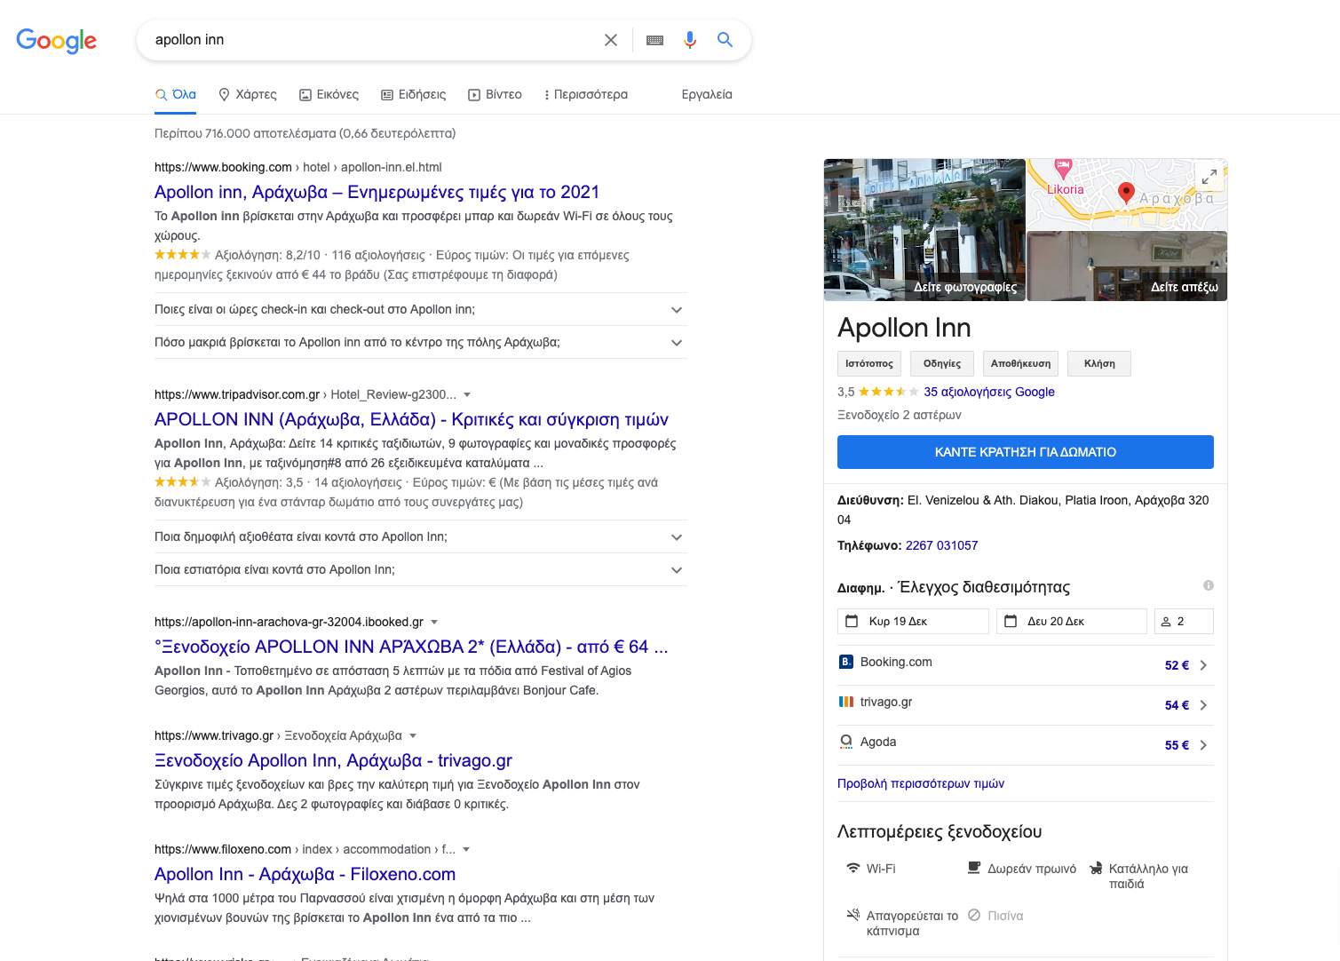Expand the check-in and check-out hours question
Image resolution: width=1340 pixels, height=961 pixels.
(x=421, y=309)
